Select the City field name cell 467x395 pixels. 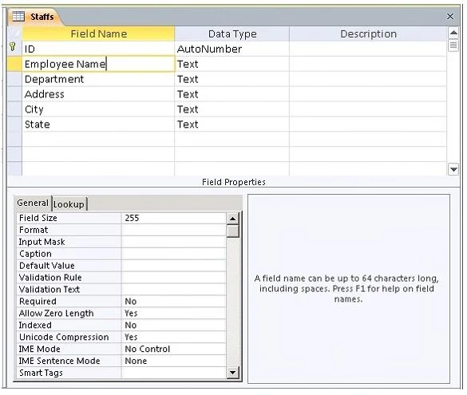point(98,109)
